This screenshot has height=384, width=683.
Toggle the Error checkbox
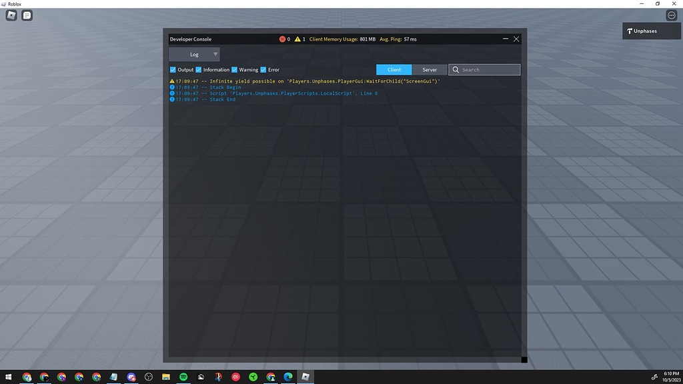[x=263, y=69]
